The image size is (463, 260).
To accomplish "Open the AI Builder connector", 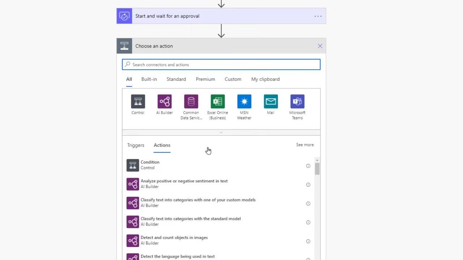I will coord(165,101).
